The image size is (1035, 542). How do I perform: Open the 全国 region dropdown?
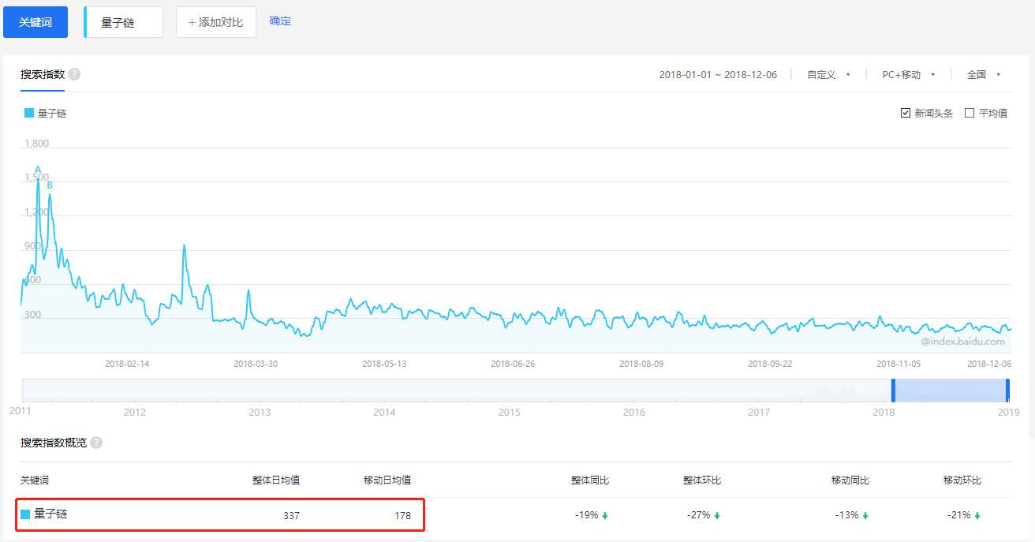tap(984, 74)
